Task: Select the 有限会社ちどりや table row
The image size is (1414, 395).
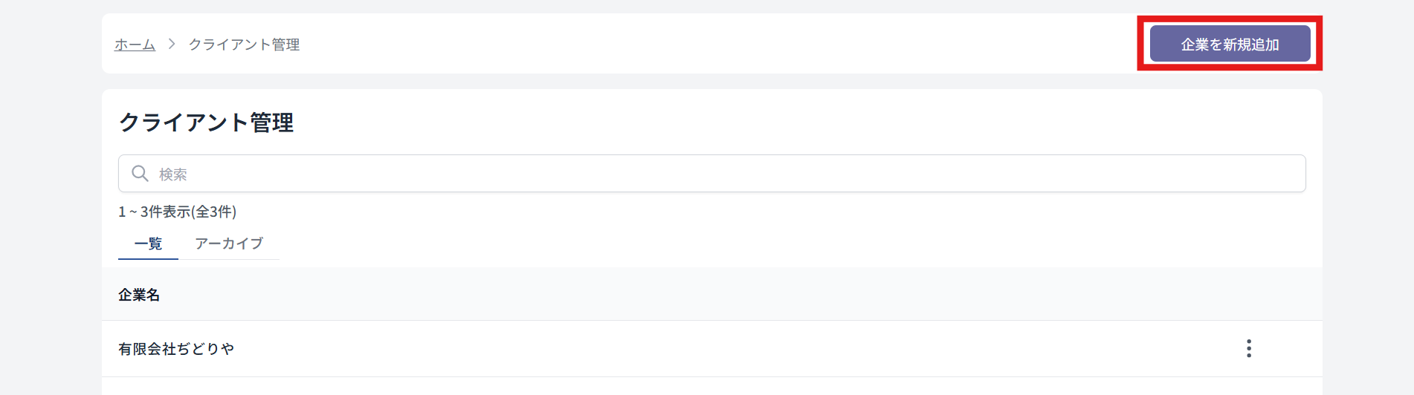Action: click(711, 348)
